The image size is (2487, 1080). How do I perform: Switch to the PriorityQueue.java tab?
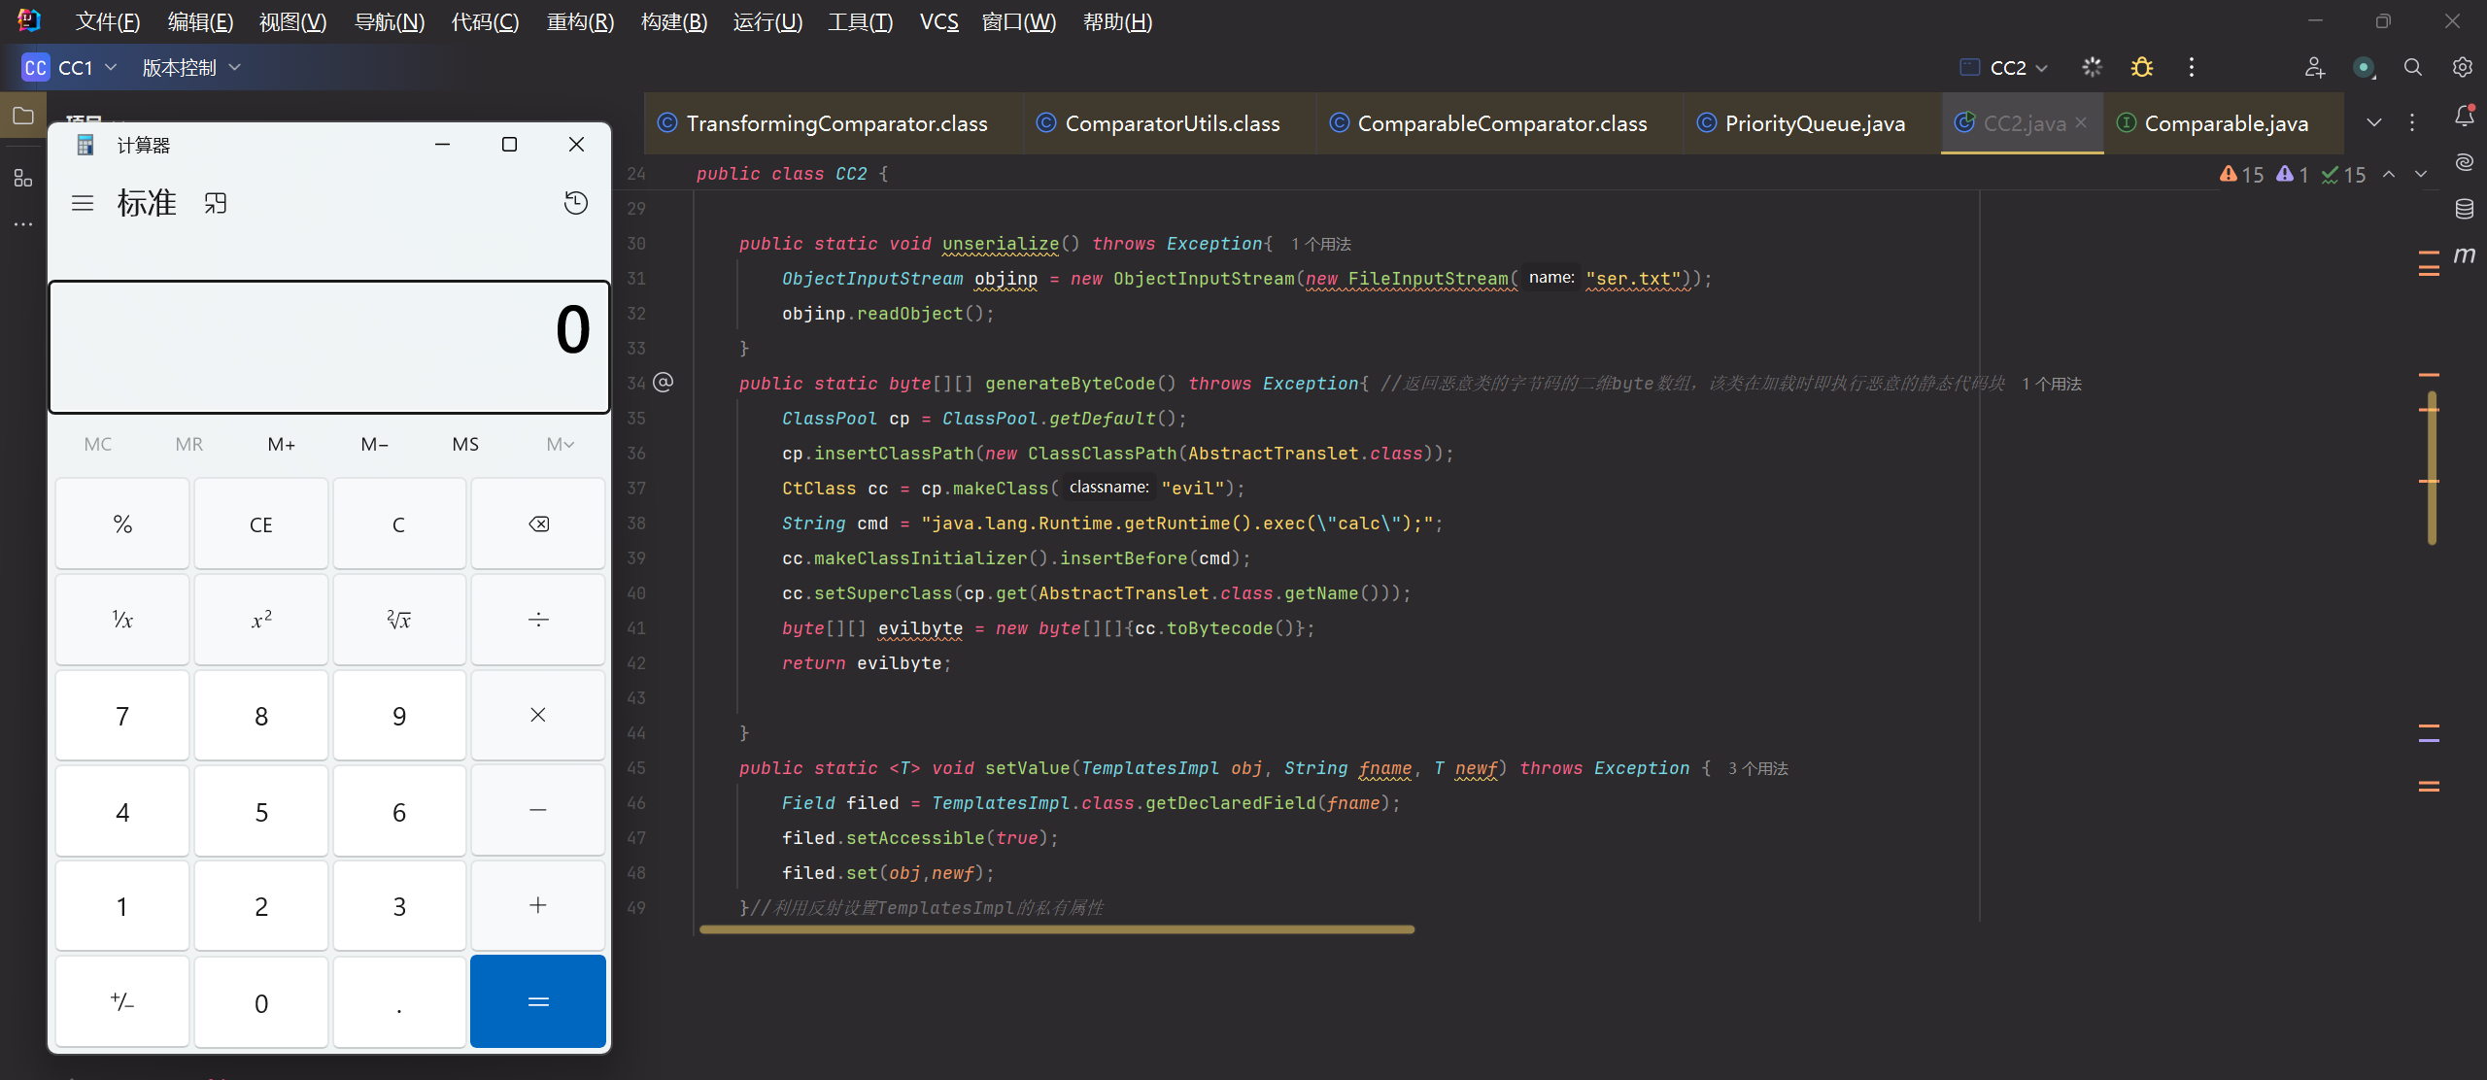(x=1813, y=123)
